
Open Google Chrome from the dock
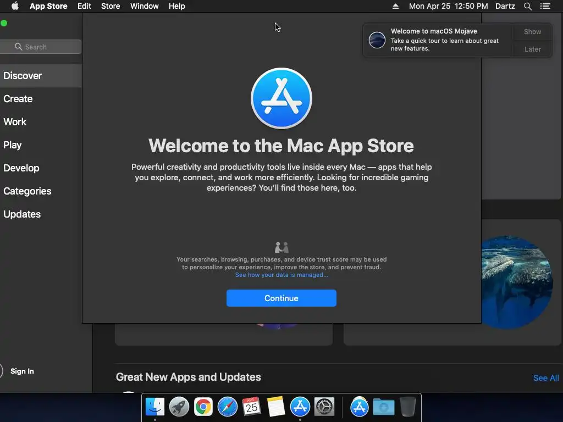(203, 407)
